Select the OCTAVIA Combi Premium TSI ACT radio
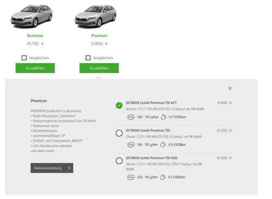This screenshot has height=199, width=272. (x=119, y=105)
